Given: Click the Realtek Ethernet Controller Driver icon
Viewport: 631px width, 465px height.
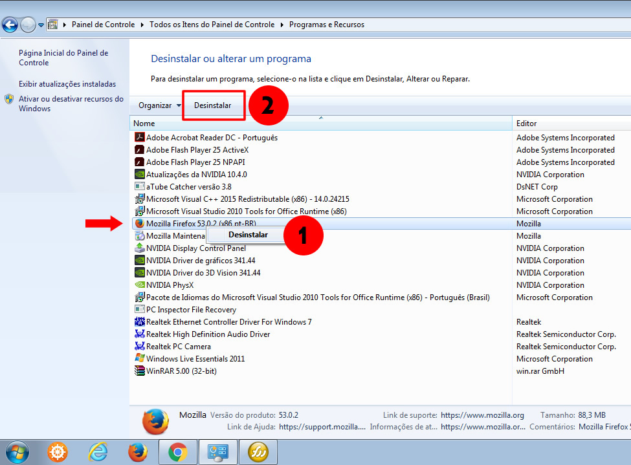Looking at the screenshot, I should point(139,321).
